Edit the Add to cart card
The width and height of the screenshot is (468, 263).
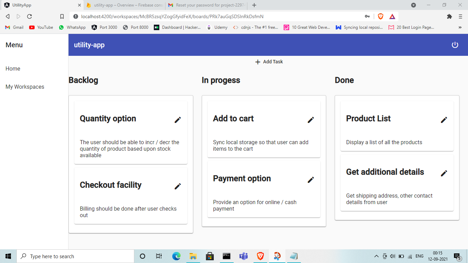tap(311, 120)
